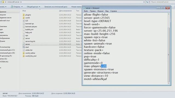
Task: Click Записать на оптический диск button
Action: point(56,7)
